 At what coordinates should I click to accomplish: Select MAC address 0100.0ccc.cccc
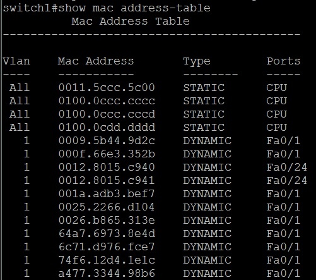click(x=107, y=101)
